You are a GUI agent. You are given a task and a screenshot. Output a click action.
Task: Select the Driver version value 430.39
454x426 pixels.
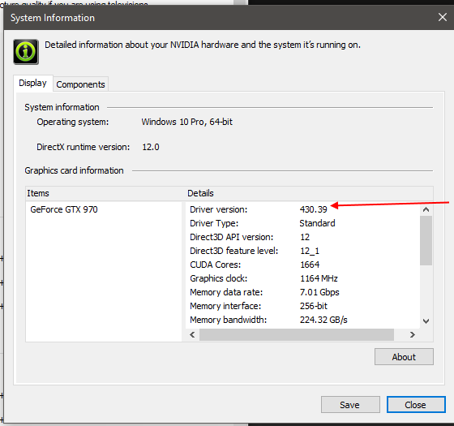tap(313, 209)
